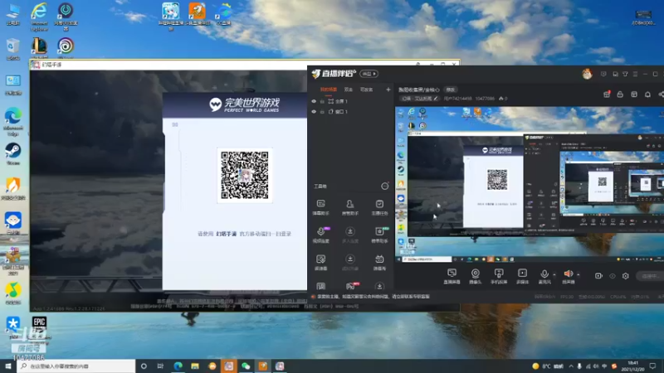Open the Windows Start menu
This screenshot has height=373, width=664.
(8, 366)
